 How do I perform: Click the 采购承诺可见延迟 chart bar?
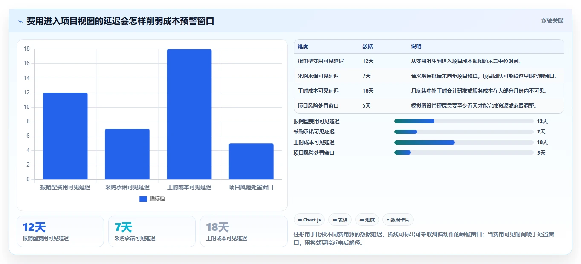(127, 154)
